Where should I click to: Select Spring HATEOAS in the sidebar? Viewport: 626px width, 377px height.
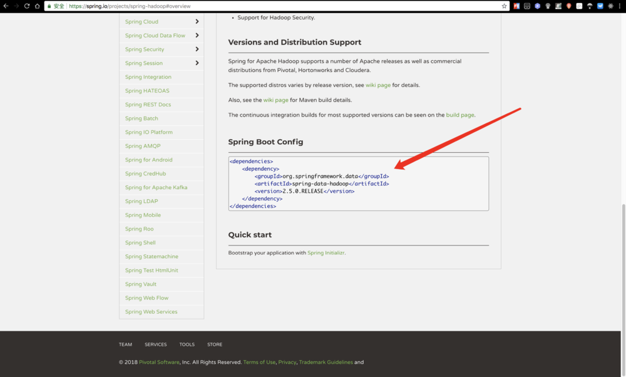tap(147, 91)
